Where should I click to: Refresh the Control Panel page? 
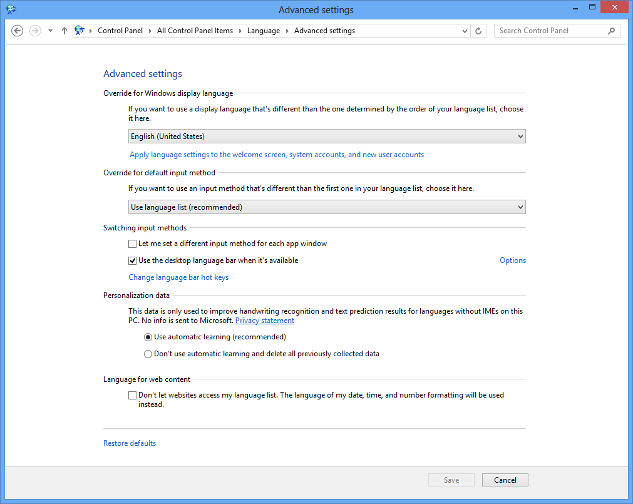(478, 31)
